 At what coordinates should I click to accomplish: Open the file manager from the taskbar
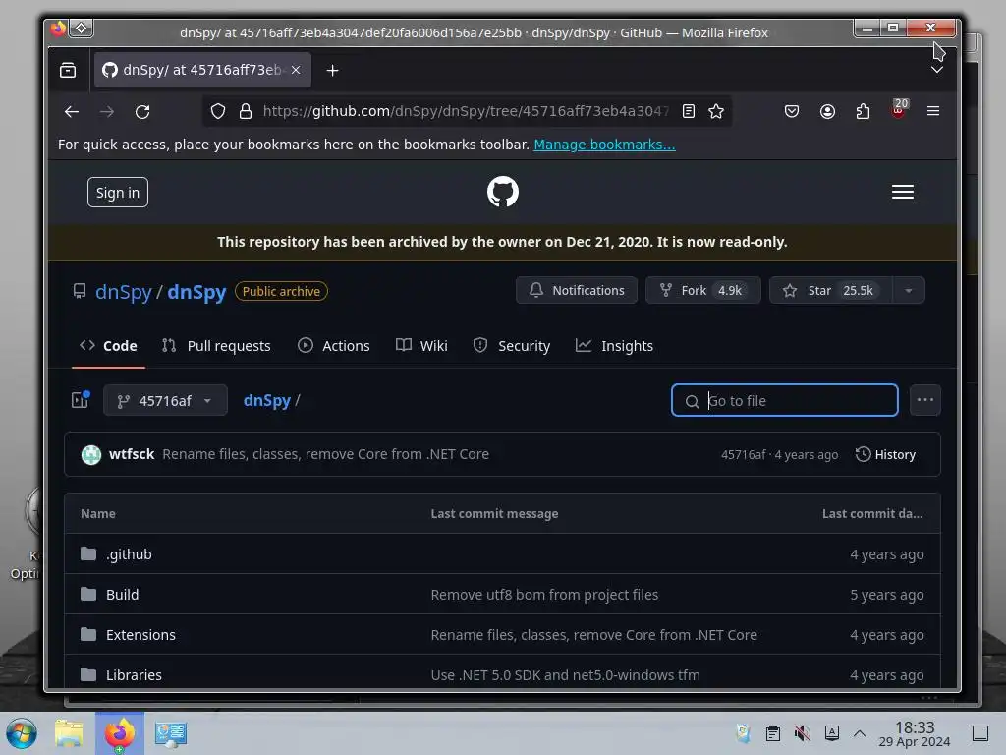(70, 733)
